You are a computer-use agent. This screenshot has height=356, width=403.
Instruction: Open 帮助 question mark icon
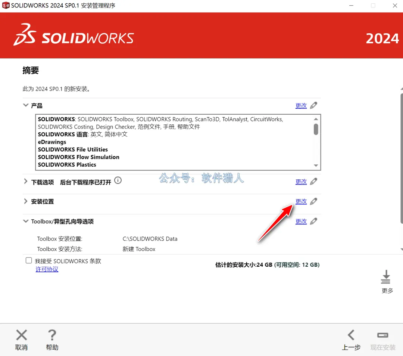pyautogui.click(x=52, y=335)
